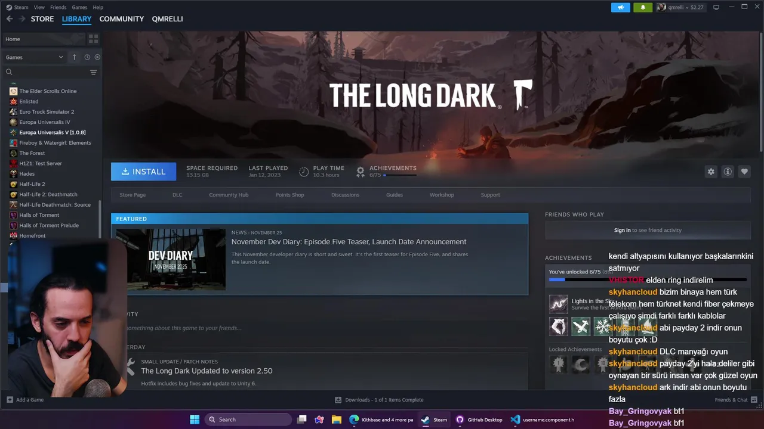Go back with the left arrow navigation icon
The width and height of the screenshot is (764, 429).
(10, 19)
